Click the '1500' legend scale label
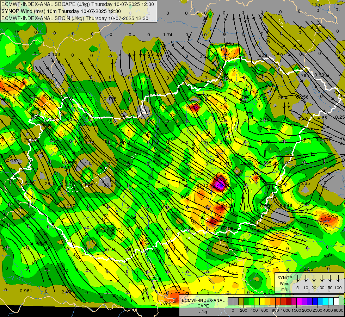The height and width of the screenshot is (317, 345). [296, 310]
